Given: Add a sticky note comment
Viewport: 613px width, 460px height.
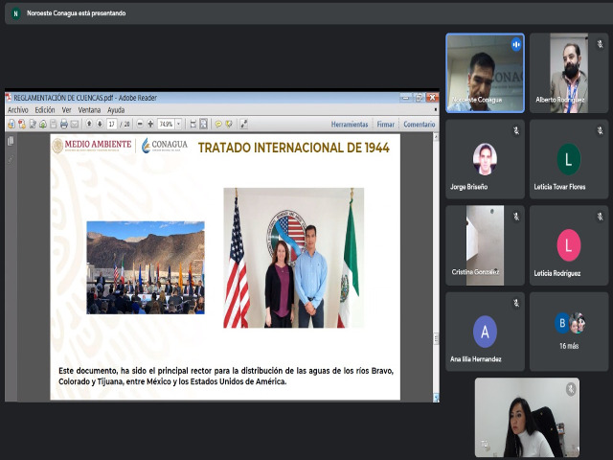Looking at the screenshot, I should (x=218, y=124).
